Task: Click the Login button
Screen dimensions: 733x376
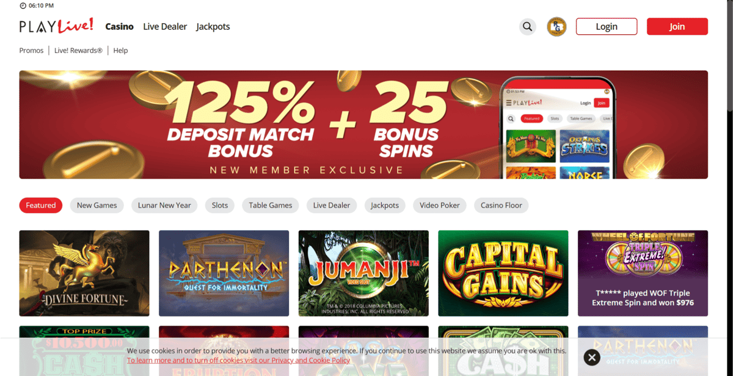Action: [607, 26]
